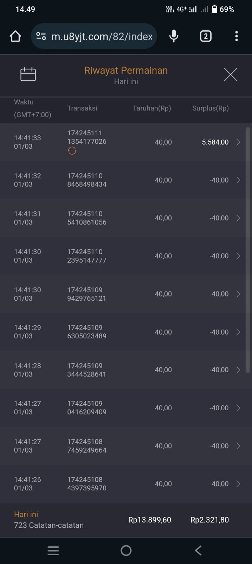
Task: Tap the Hari ini summary label
Action: (x=26, y=514)
